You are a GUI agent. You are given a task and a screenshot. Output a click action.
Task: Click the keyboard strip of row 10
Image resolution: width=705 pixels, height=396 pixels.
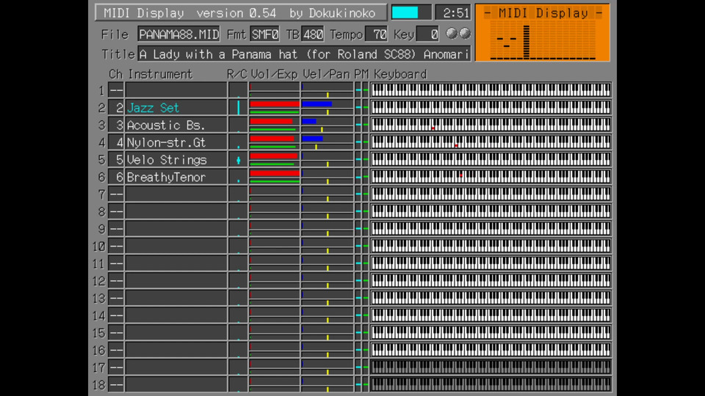click(x=491, y=246)
